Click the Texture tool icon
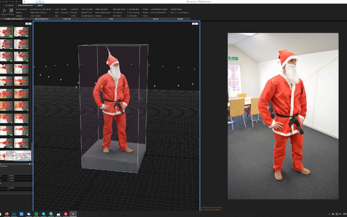Screen dimensions: 347x217 11,10
